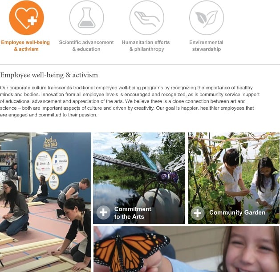
Task: Switch to Humanitarian efforts & philanthropy tab
Action: tap(146, 46)
